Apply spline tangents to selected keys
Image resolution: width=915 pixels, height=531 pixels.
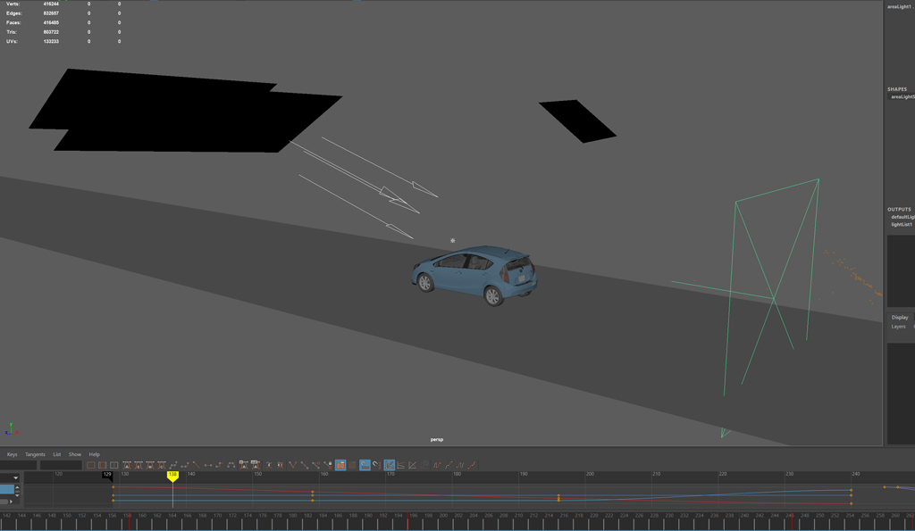coord(172,464)
